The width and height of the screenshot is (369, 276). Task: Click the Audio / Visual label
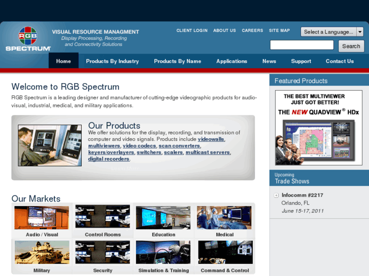click(42, 234)
